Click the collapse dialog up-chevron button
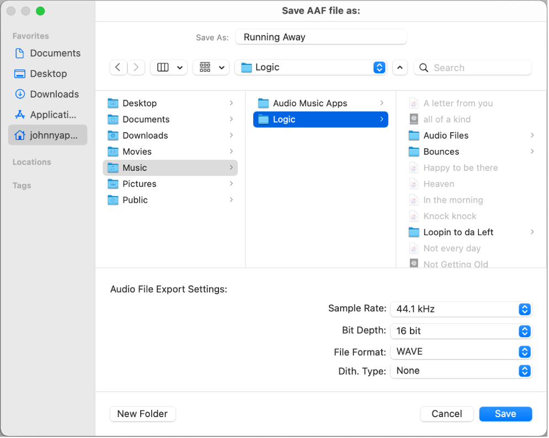The height and width of the screenshot is (438, 549). coord(400,67)
